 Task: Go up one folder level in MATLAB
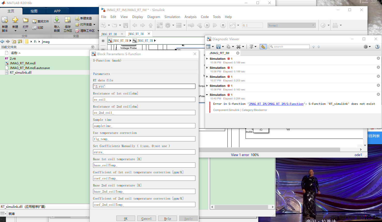pos(14,41)
